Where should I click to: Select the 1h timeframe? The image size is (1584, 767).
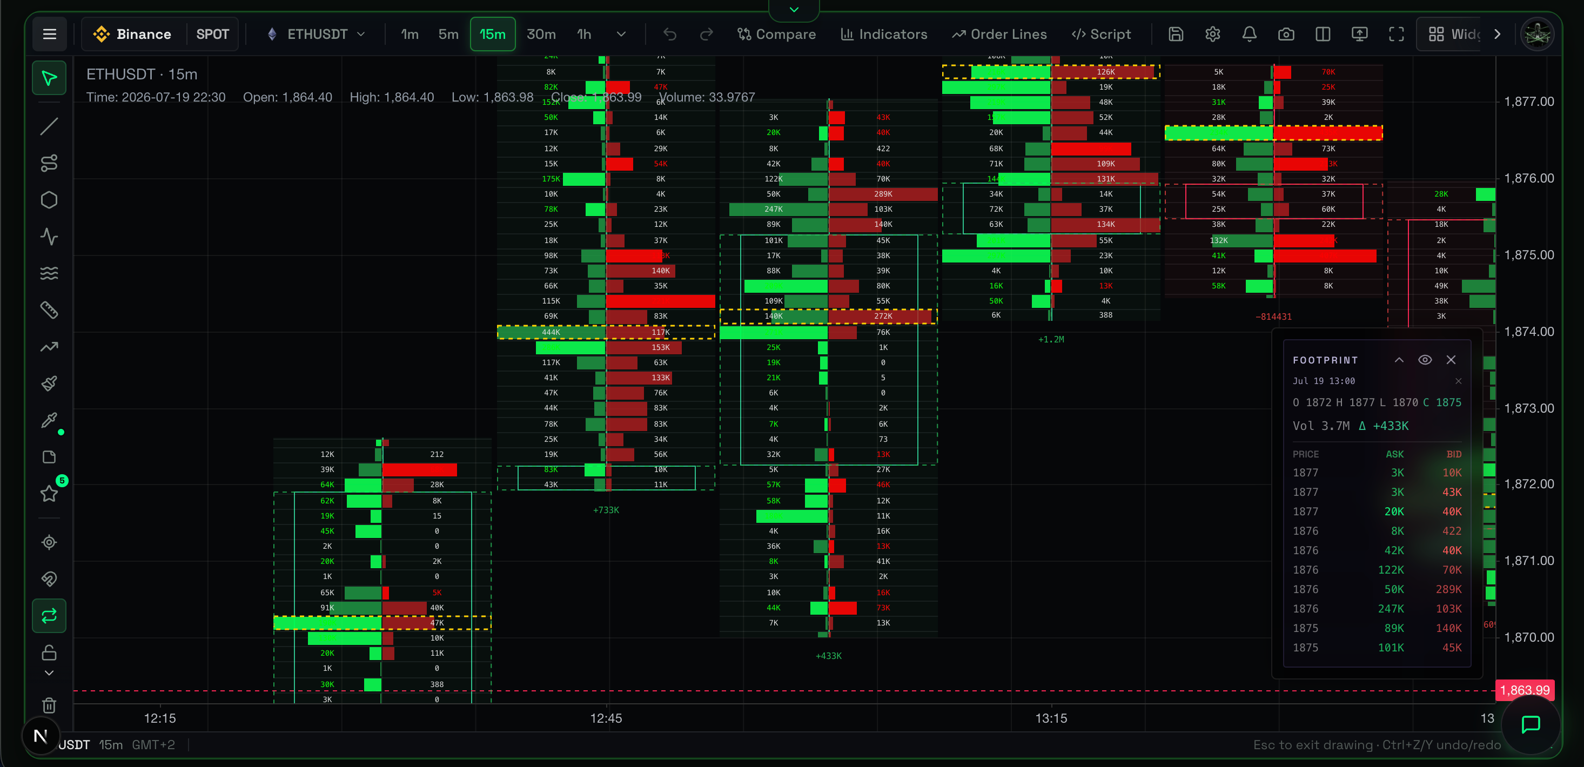[584, 35]
